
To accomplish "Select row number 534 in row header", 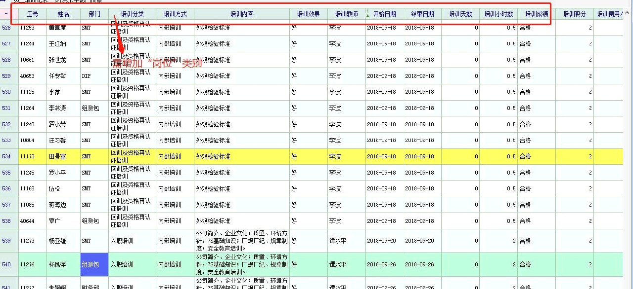I will tap(6, 156).
